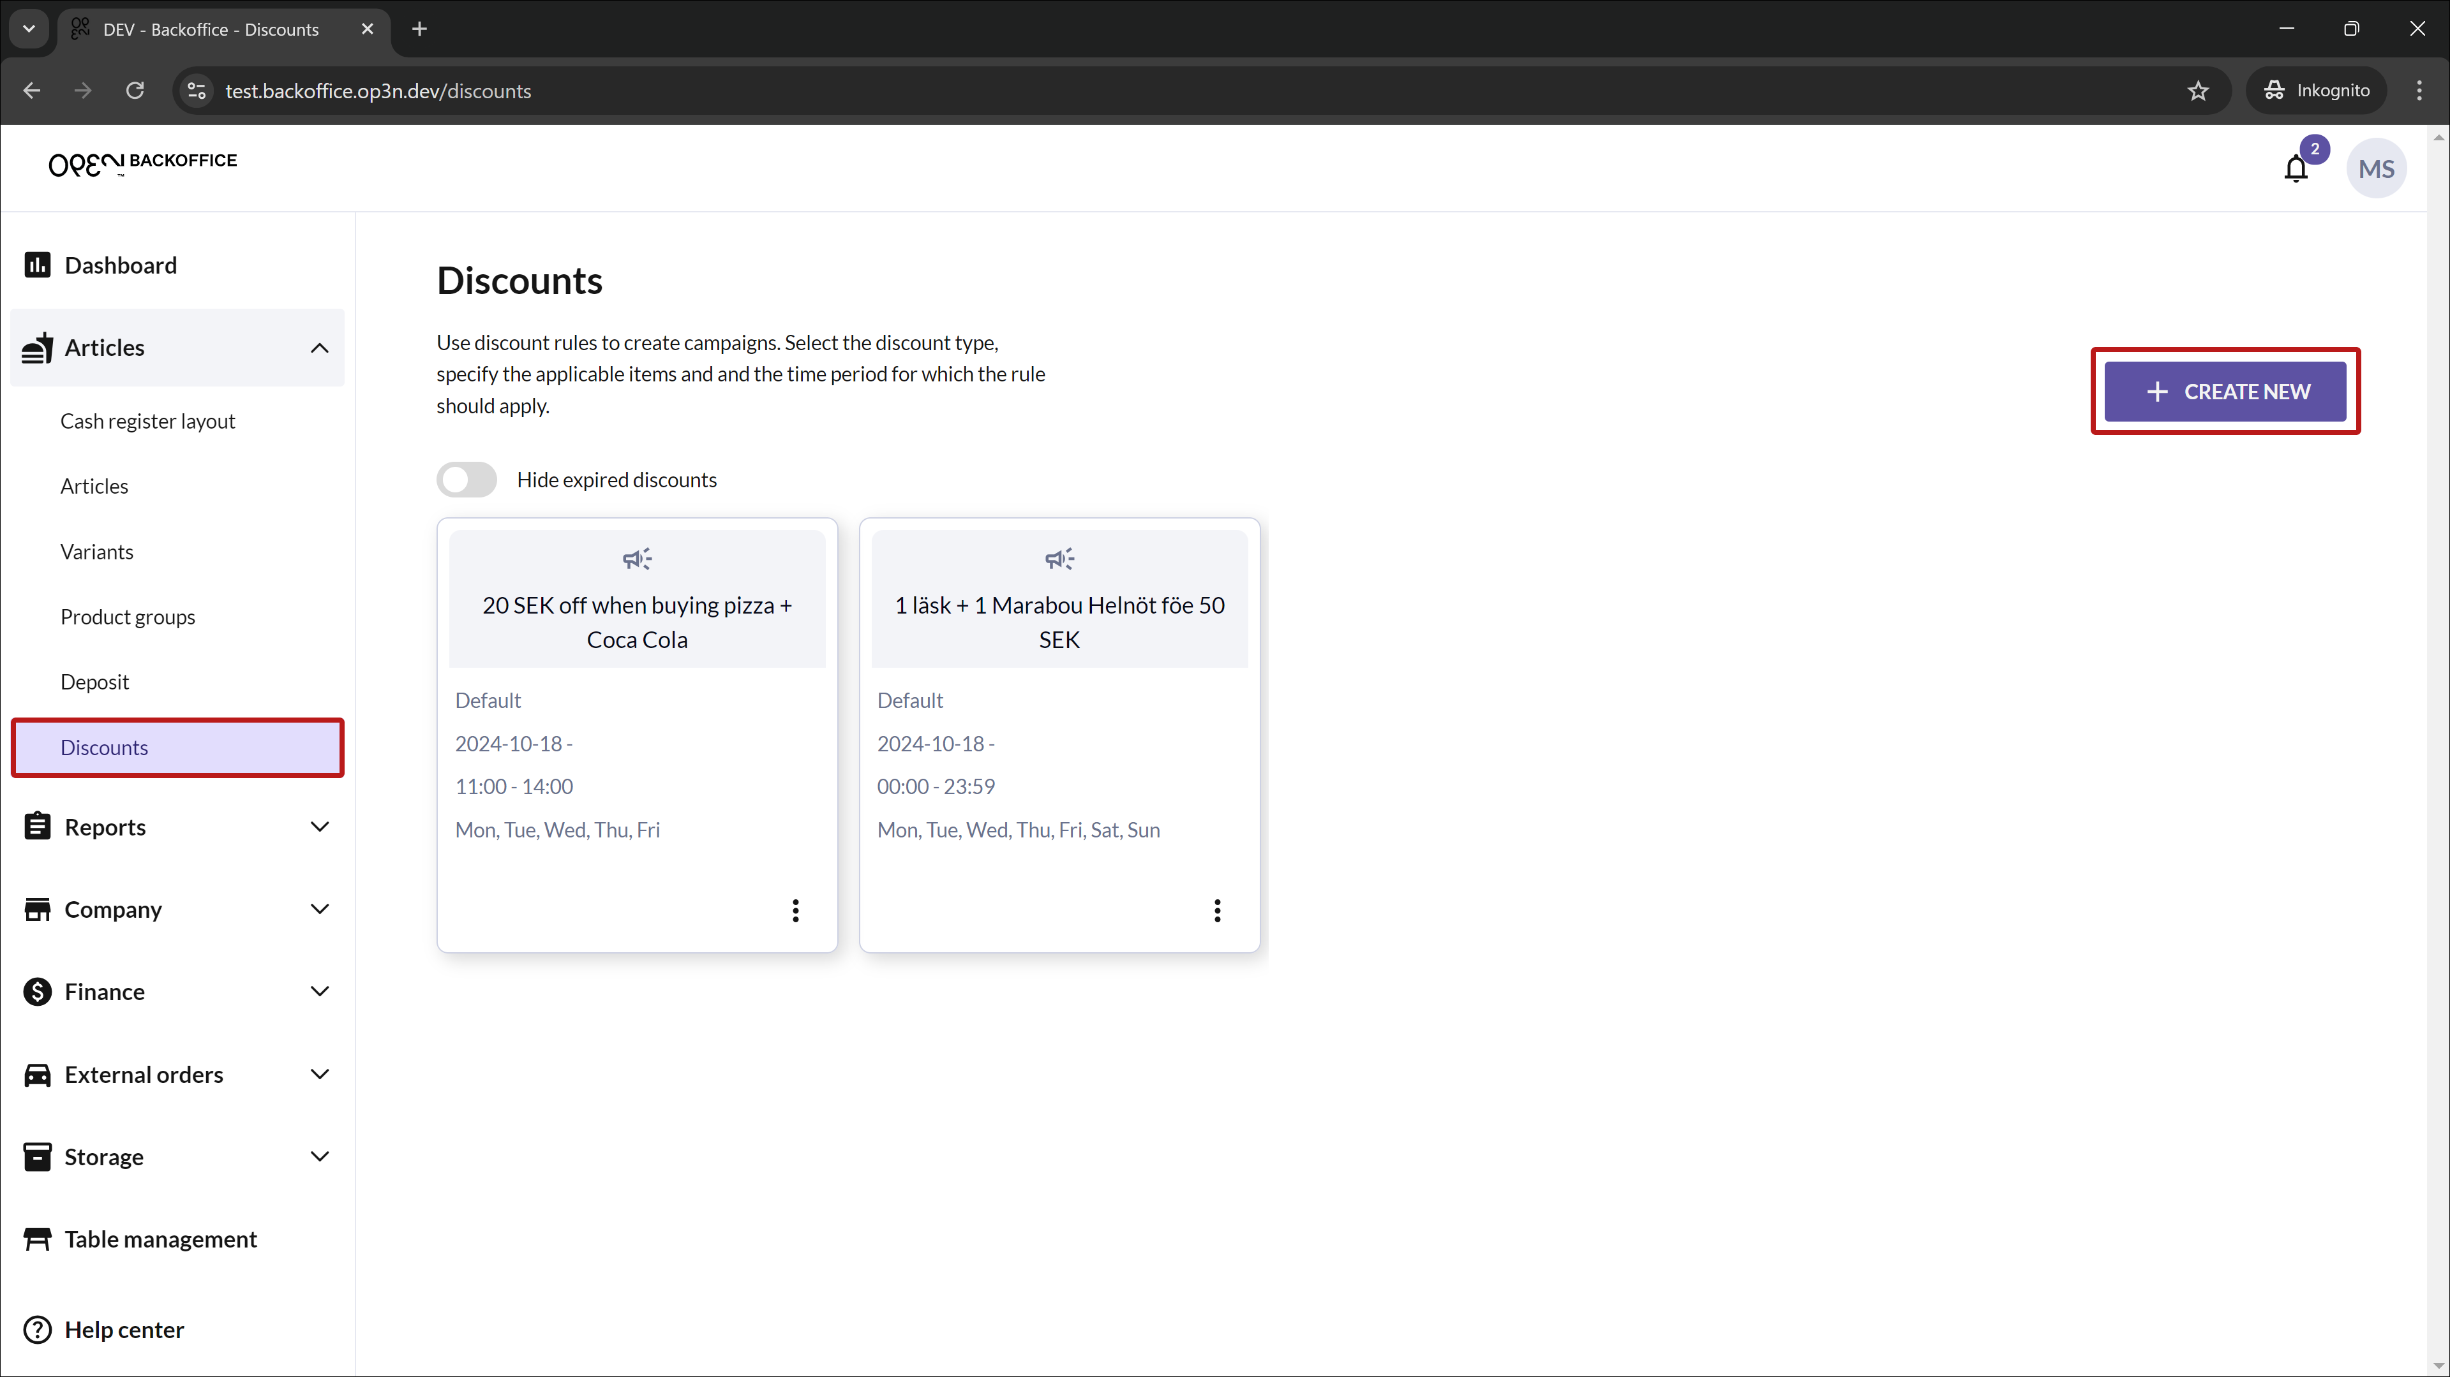
Task: Bookmark page with the star icon
Action: [2198, 91]
